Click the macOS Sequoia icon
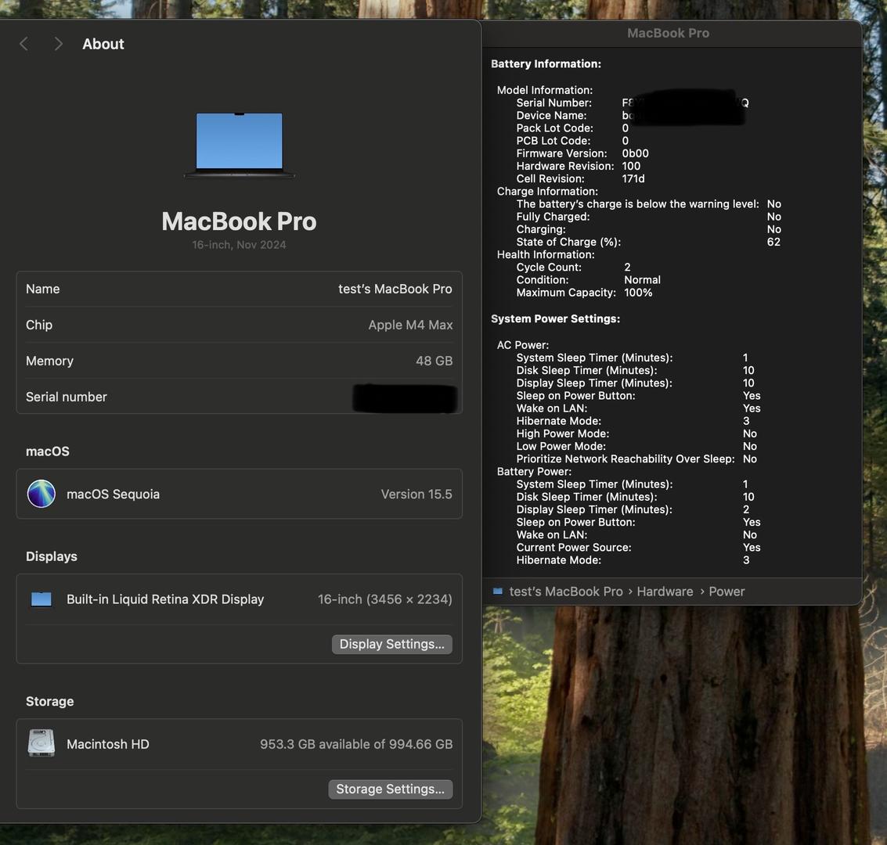Image resolution: width=887 pixels, height=845 pixels. (x=41, y=494)
